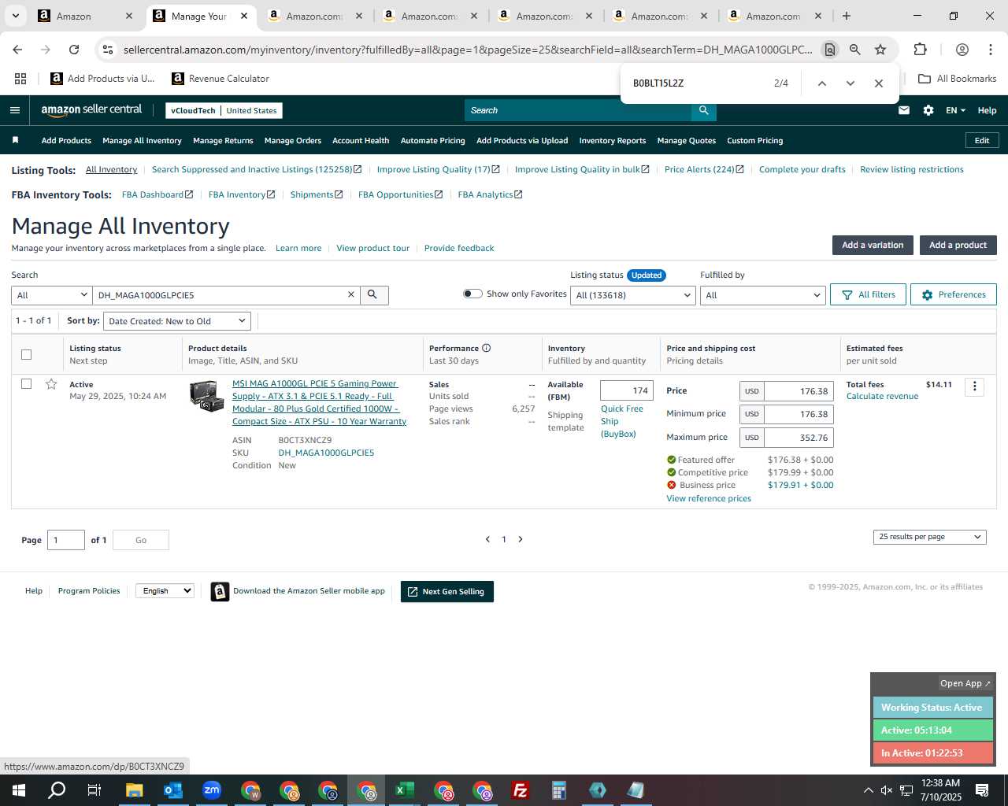Open the 25 results per page dropdown

click(x=929, y=537)
